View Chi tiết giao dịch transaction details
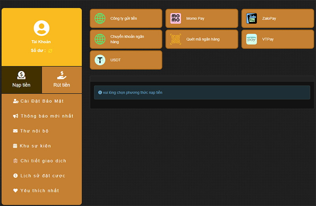This screenshot has width=316, height=206. [43, 161]
